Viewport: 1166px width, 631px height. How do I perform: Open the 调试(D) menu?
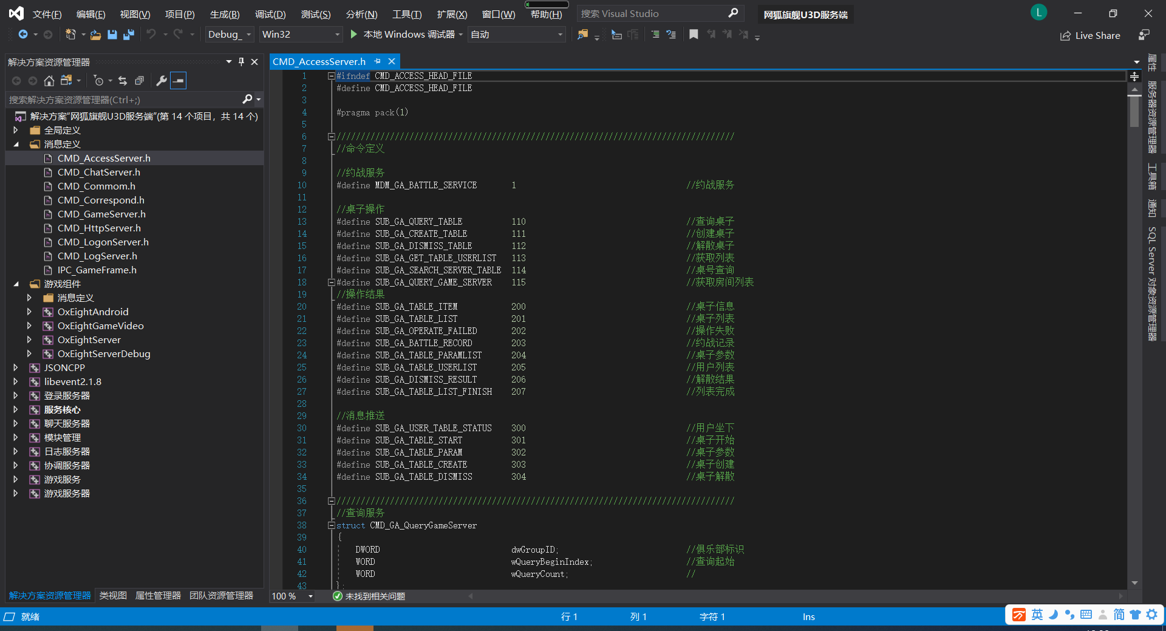[270, 14]
